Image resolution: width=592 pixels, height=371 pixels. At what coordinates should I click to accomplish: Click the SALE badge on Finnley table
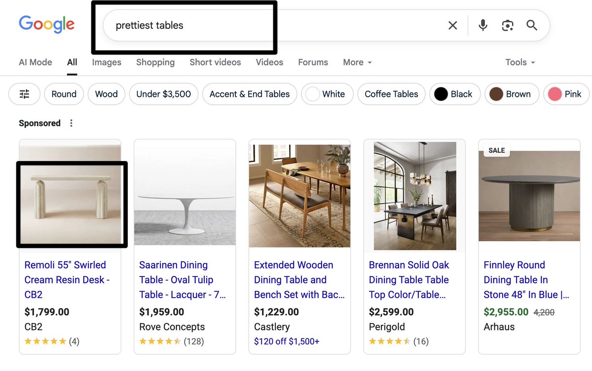(x=496, y=150)
